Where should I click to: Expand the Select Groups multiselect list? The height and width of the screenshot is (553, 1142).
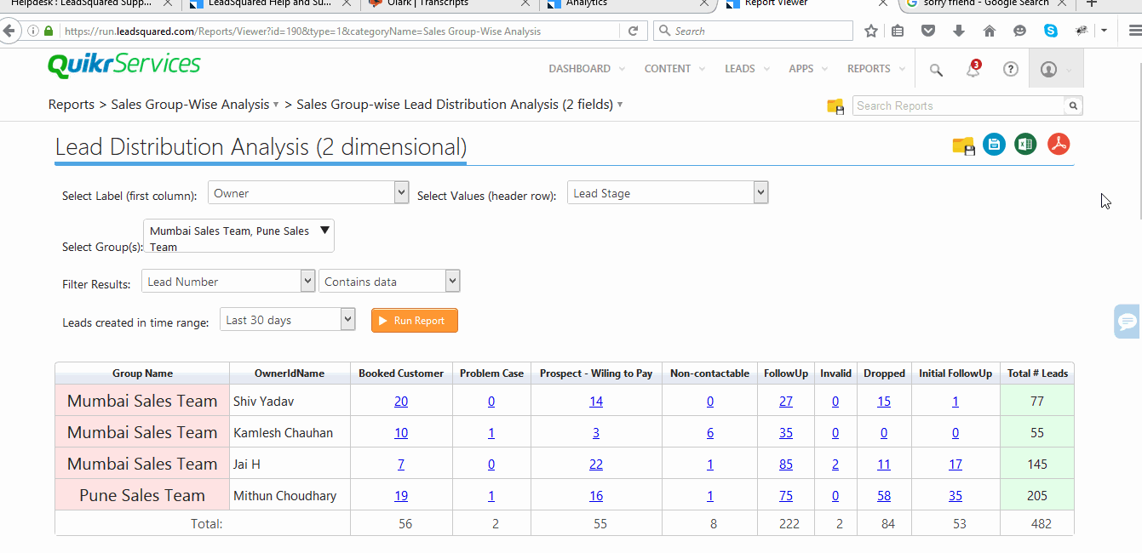pos(324,231)
